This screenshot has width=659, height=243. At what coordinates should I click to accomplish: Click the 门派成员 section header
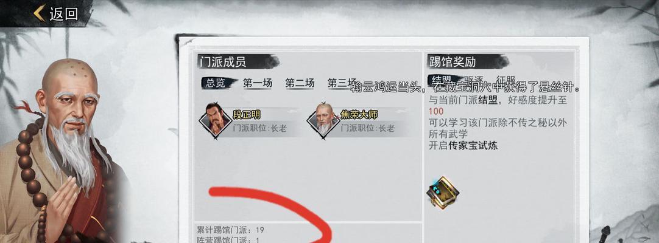(223, 62)
